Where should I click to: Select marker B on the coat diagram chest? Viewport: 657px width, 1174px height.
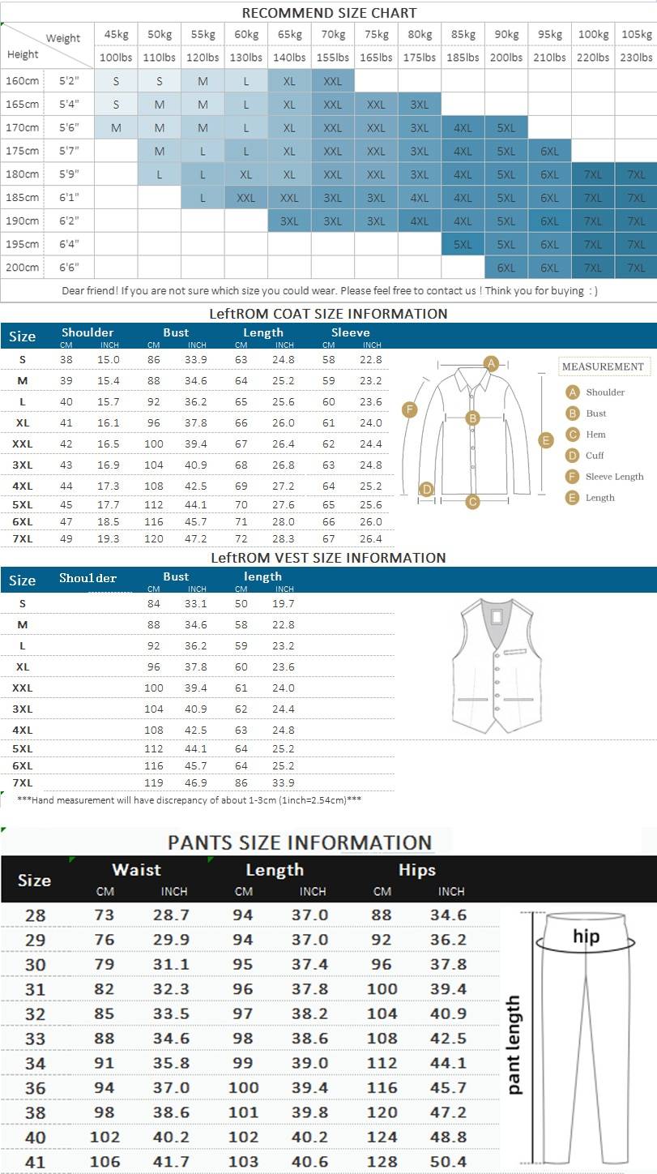click(x=473, y=418)
